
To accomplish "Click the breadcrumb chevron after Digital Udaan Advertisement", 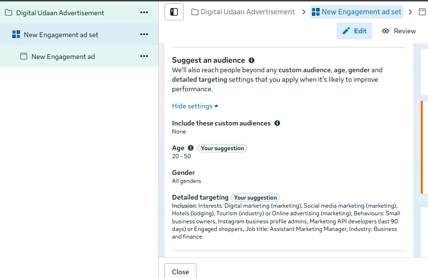I will click(303, 12).
